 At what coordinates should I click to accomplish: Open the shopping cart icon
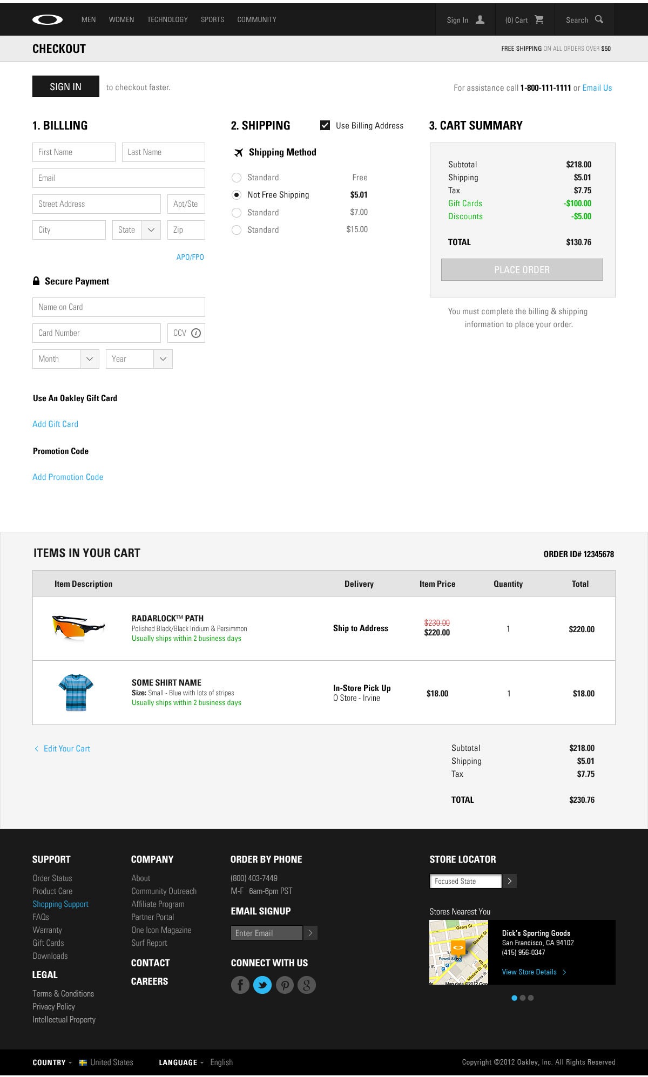coord(539,19)
